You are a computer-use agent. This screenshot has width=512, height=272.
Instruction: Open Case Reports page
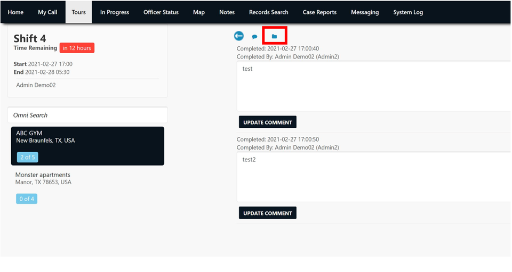pyautogui.click(x=319, y=12)
